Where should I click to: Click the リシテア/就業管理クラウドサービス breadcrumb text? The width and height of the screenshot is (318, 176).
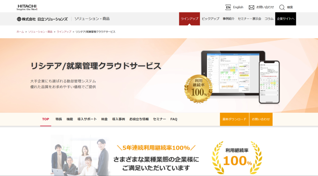click(x=95, y=32)
